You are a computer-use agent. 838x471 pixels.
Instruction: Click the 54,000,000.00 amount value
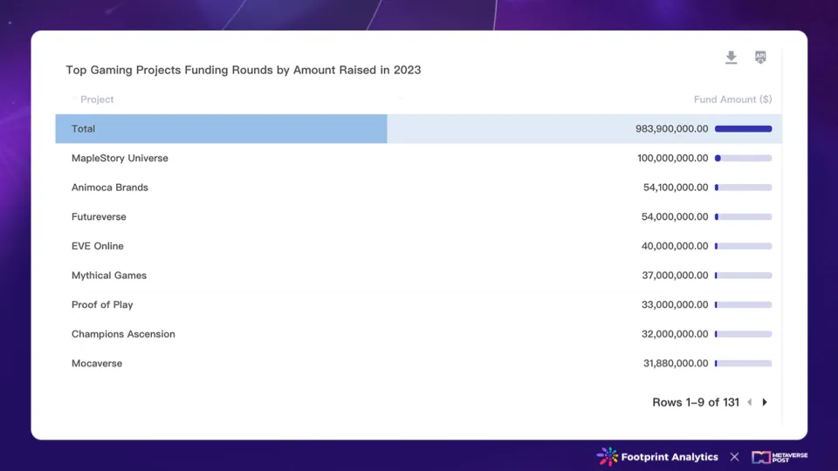pyautogui.click(x=675, y=217)
